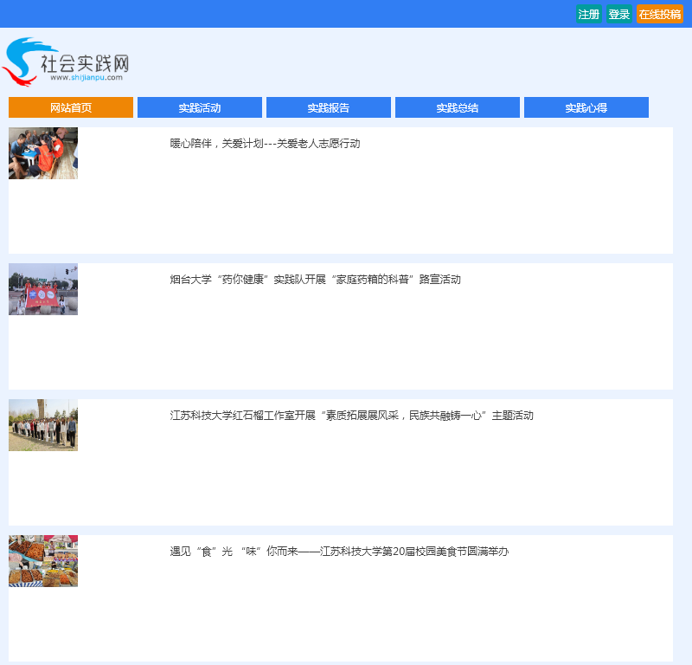This screenshot has width=692, height=665.
Task: Open 江苏科技大学红石榴工作室 article link
Action: click(352, 416)
